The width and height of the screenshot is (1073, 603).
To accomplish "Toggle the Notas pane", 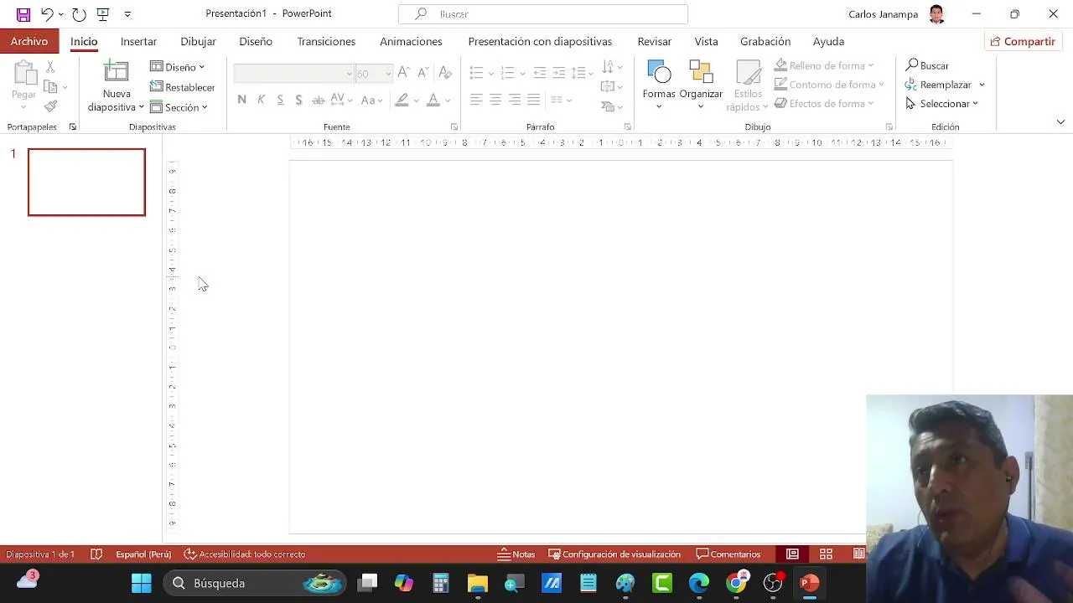I will (x=516, y=554).
